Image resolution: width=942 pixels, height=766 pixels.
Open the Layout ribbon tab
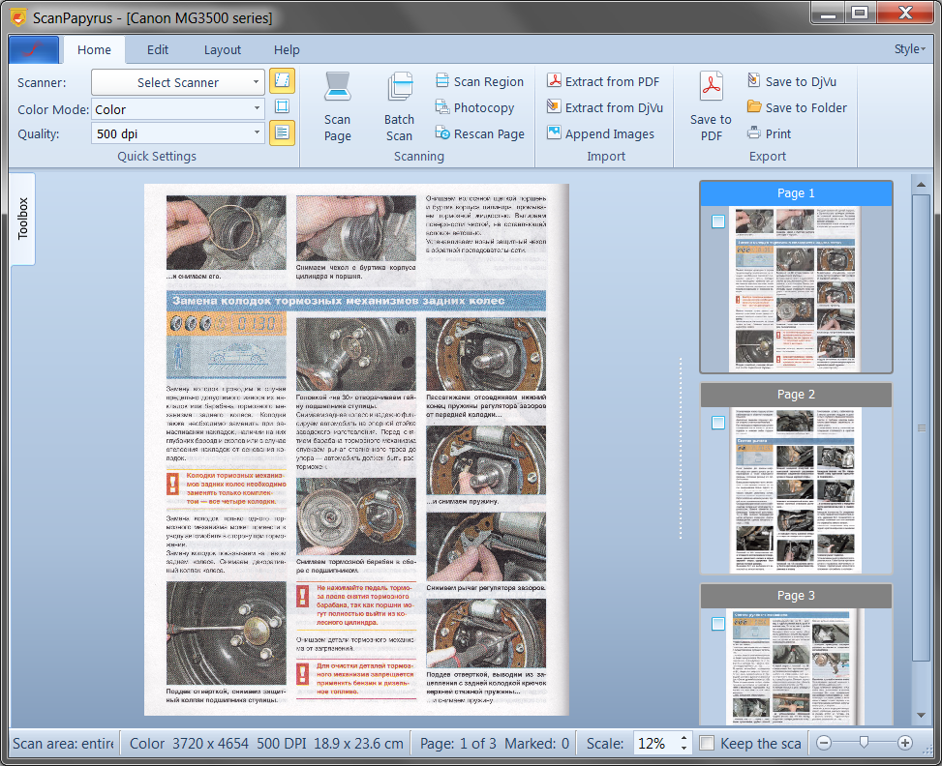(223, 50)
